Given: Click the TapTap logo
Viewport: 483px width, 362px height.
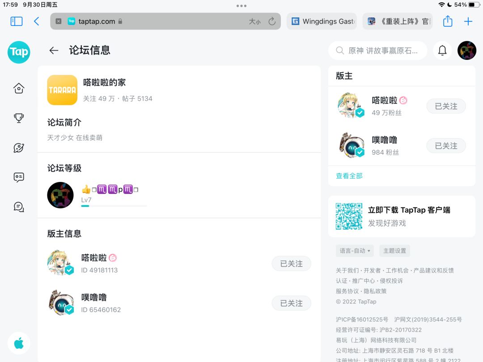Looking at the screenshot, I should tap(19, 52).
